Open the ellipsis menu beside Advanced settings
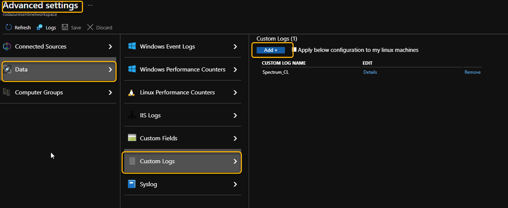The image size is (508, 208). click(90, 6)
